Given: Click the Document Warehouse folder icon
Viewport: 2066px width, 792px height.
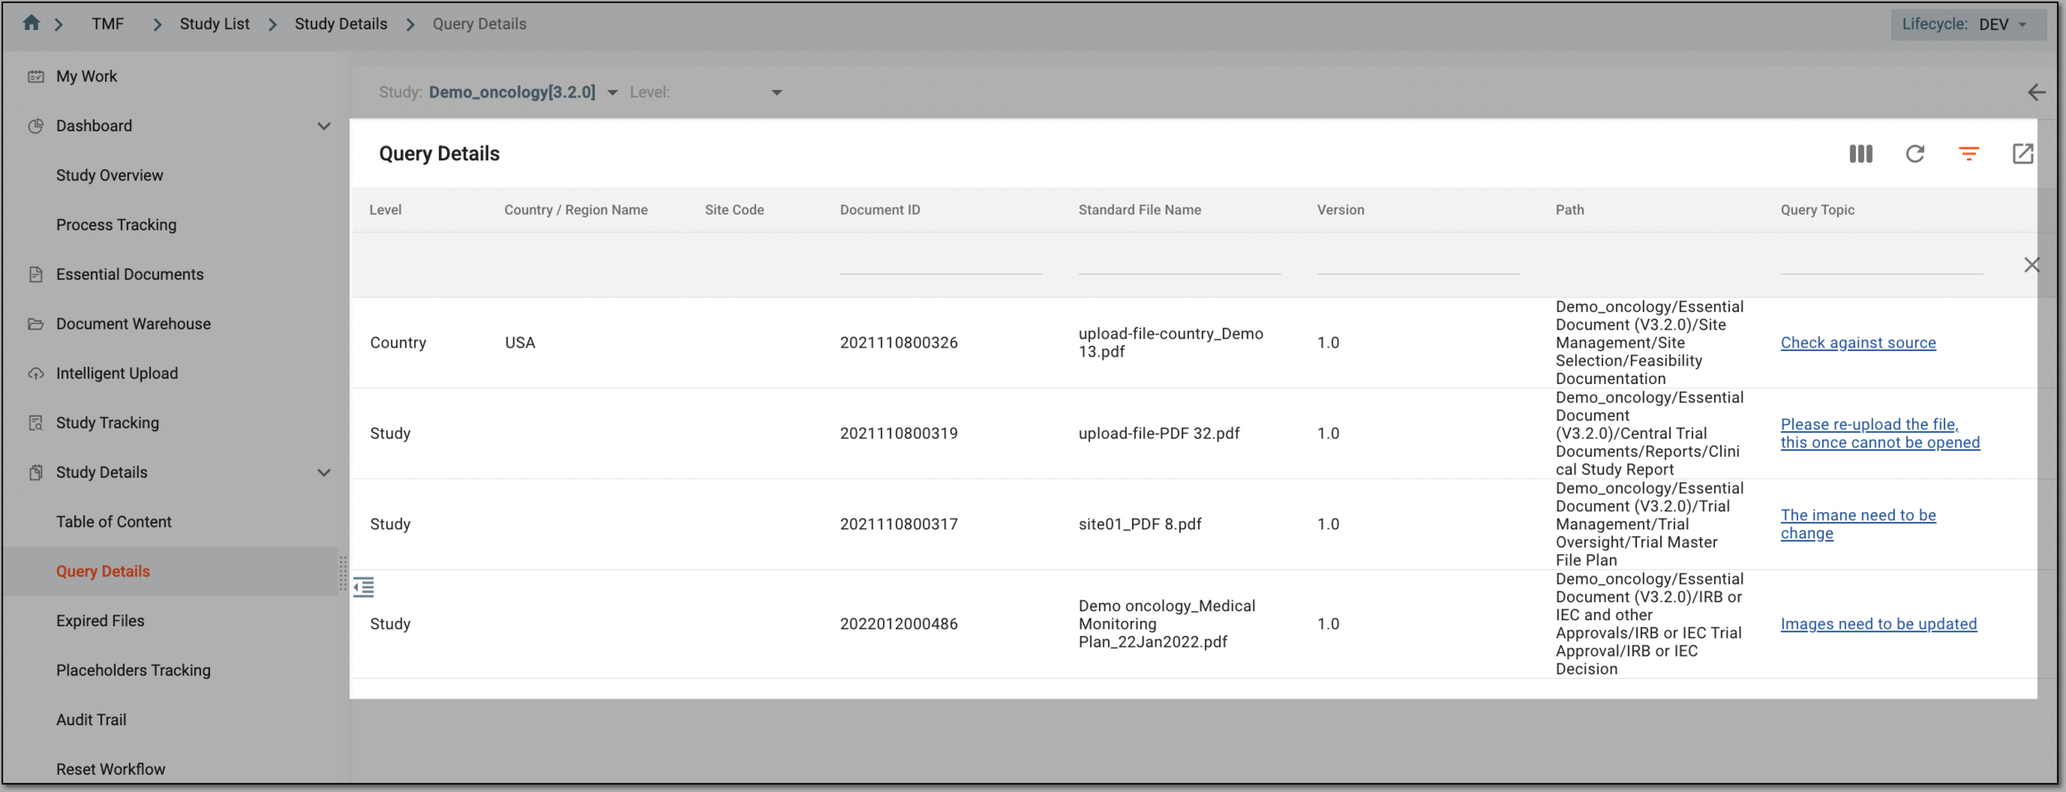Looking at the screenshot, I should pyautogui.click(x=36, y=324).
